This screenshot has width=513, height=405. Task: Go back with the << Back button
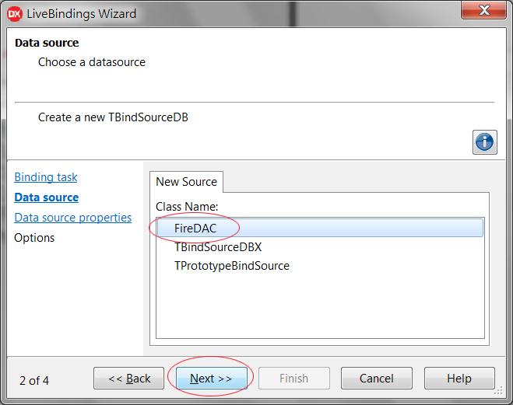point(129,379)
